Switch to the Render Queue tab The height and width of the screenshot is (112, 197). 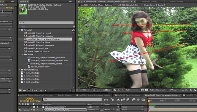[65, 95]
